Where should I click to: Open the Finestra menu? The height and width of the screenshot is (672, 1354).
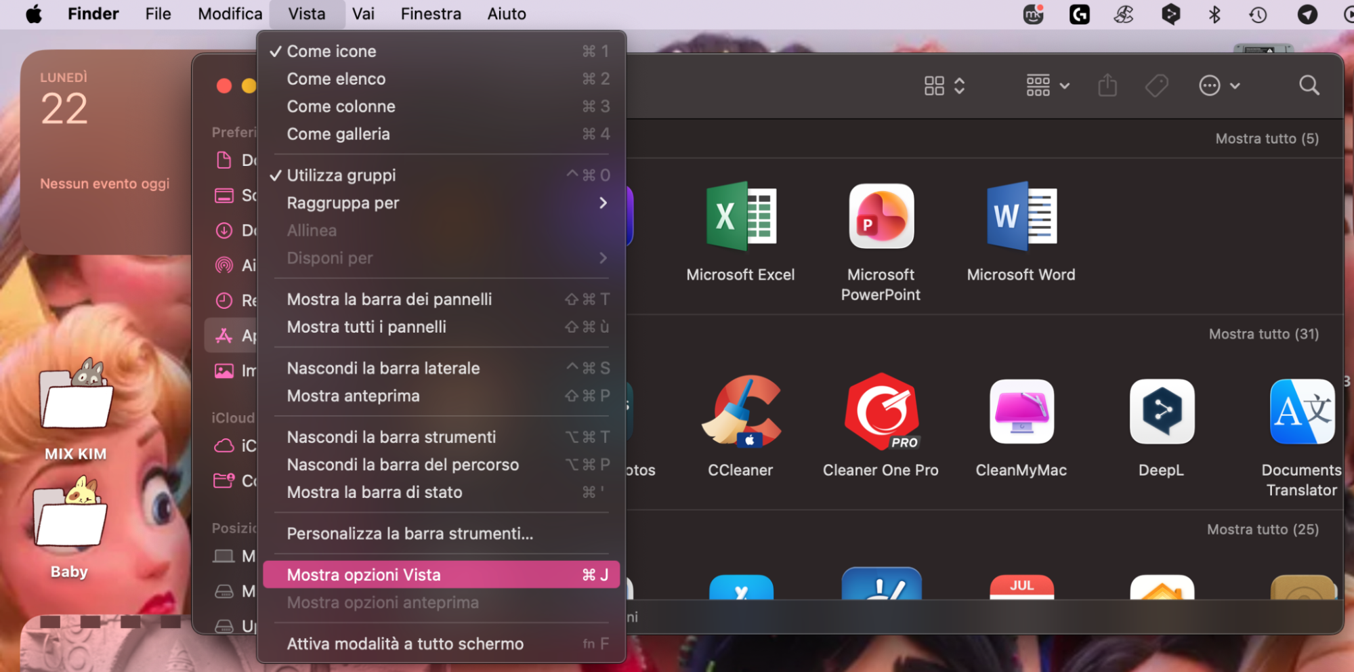tap(431, 14)
